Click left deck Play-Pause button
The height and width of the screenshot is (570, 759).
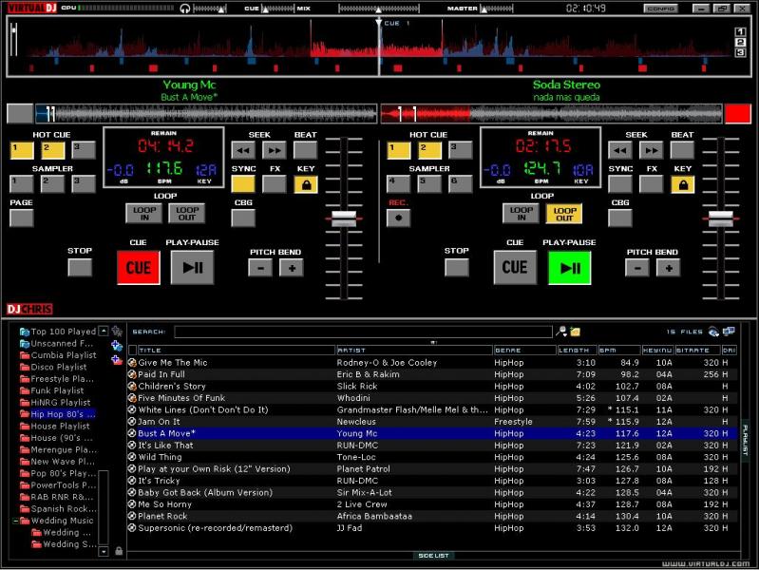click(x=192, y=267)
